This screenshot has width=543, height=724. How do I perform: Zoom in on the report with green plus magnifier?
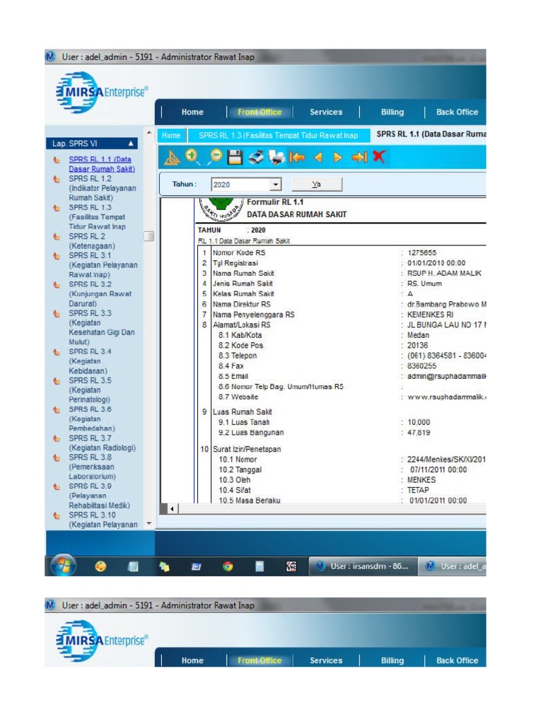(192, 157)
